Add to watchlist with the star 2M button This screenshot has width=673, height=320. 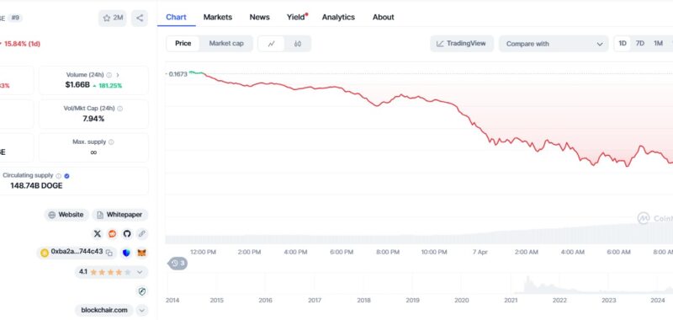click(113, 18)
